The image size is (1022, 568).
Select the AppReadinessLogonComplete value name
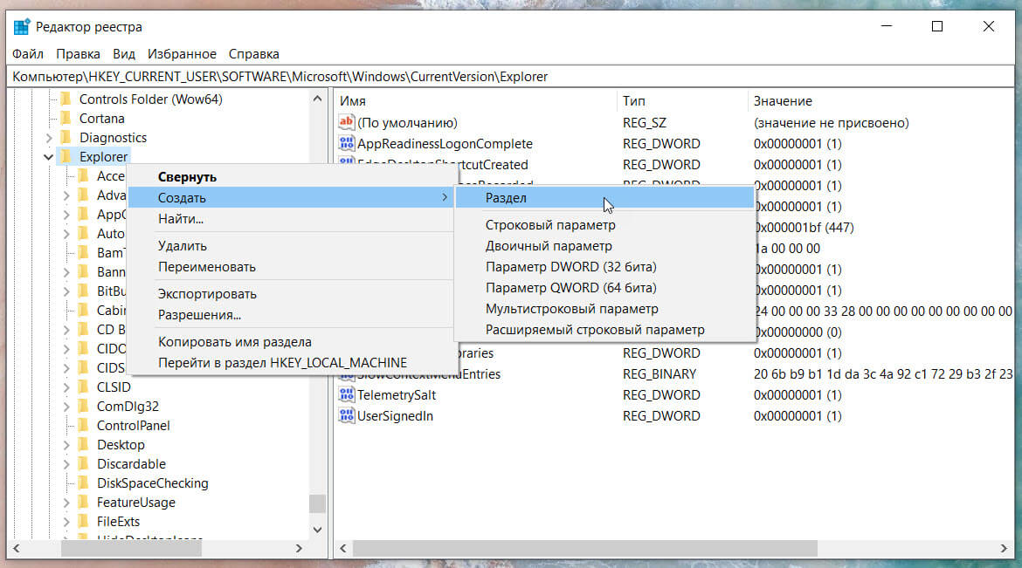click(x=445, y=143)
